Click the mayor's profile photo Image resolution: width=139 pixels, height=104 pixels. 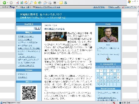[108, 34]
